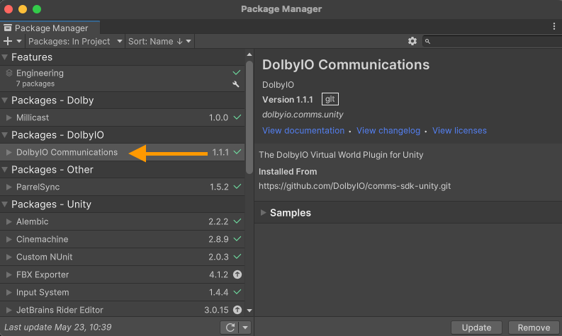Viewport: 562px width, 336px height.
Task: Select the DolbyIO Communications package row
Action: click(x=122, y=152)
